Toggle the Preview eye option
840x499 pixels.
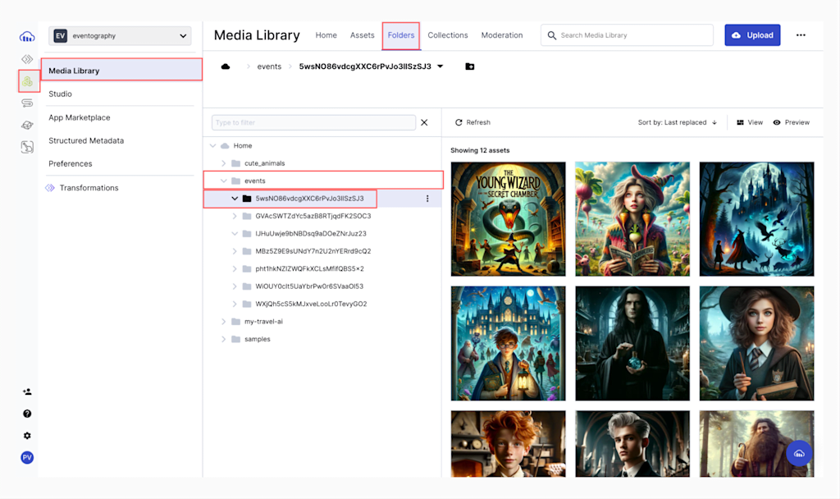pyautogui.click(x=792, y=122)
